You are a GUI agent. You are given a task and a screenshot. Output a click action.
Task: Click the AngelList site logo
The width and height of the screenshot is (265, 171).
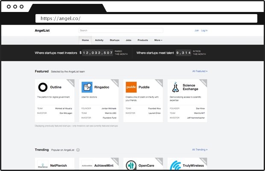tap(42, 30)
